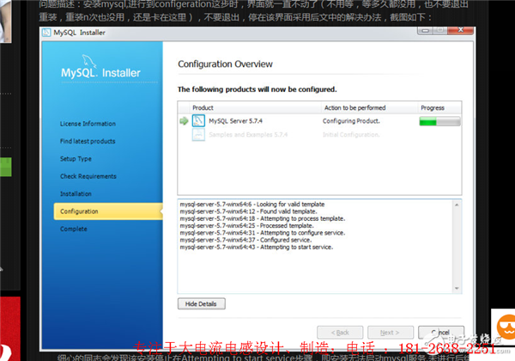Select the Complete step in sidebar
Viewport: 515px width, 361px height.
tap(74, 229)
